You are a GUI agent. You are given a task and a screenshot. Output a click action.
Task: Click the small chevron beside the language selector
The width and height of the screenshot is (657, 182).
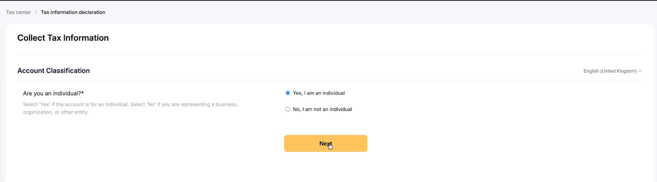tap(640, 71)
